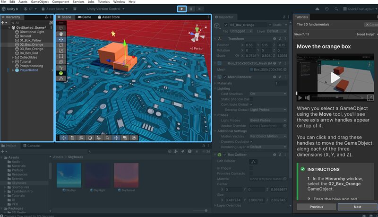Select the Rect tool in Scene toolbar
378x217 pixels.
click(x=61, y=56)
